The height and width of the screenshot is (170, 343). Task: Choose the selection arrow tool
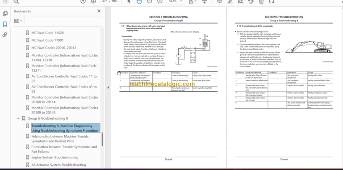(x=129, y=1)
